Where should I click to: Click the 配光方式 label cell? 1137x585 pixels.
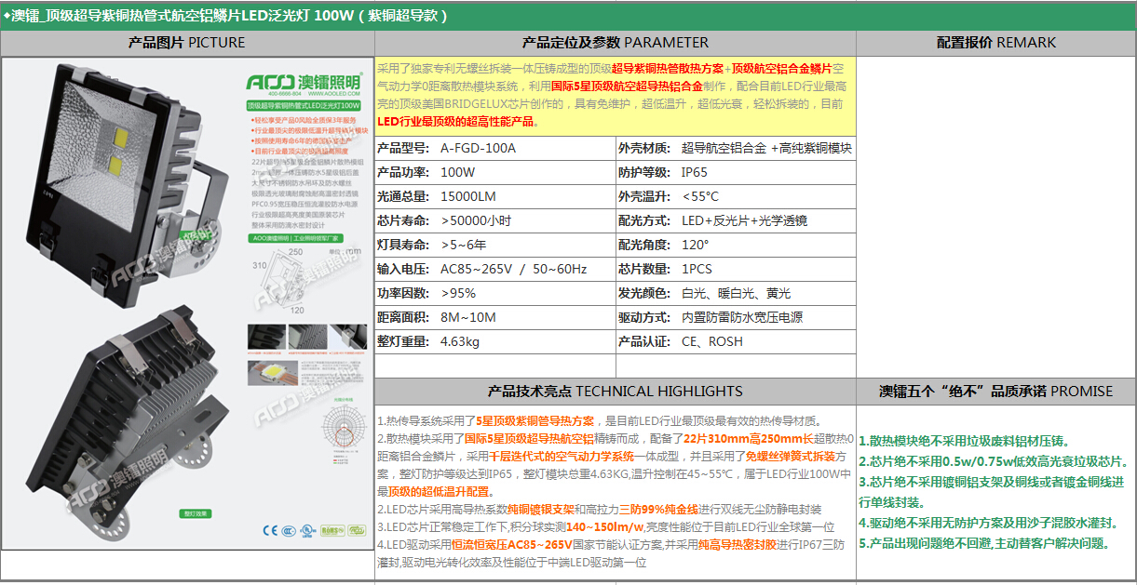[644, 221]
